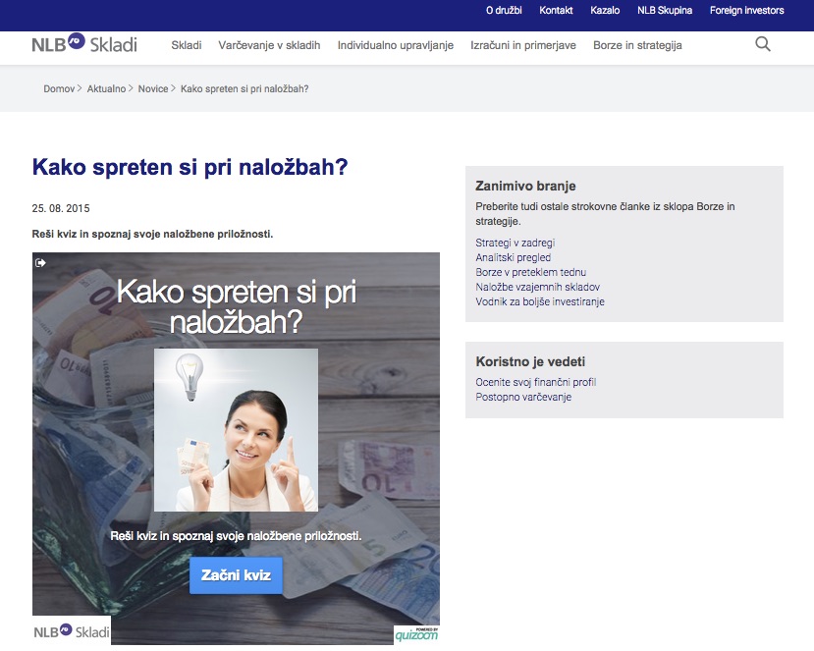Open the Kontakt link
Image resolution: width=814 pixels, height=651 pixels.
pos(556,11)
